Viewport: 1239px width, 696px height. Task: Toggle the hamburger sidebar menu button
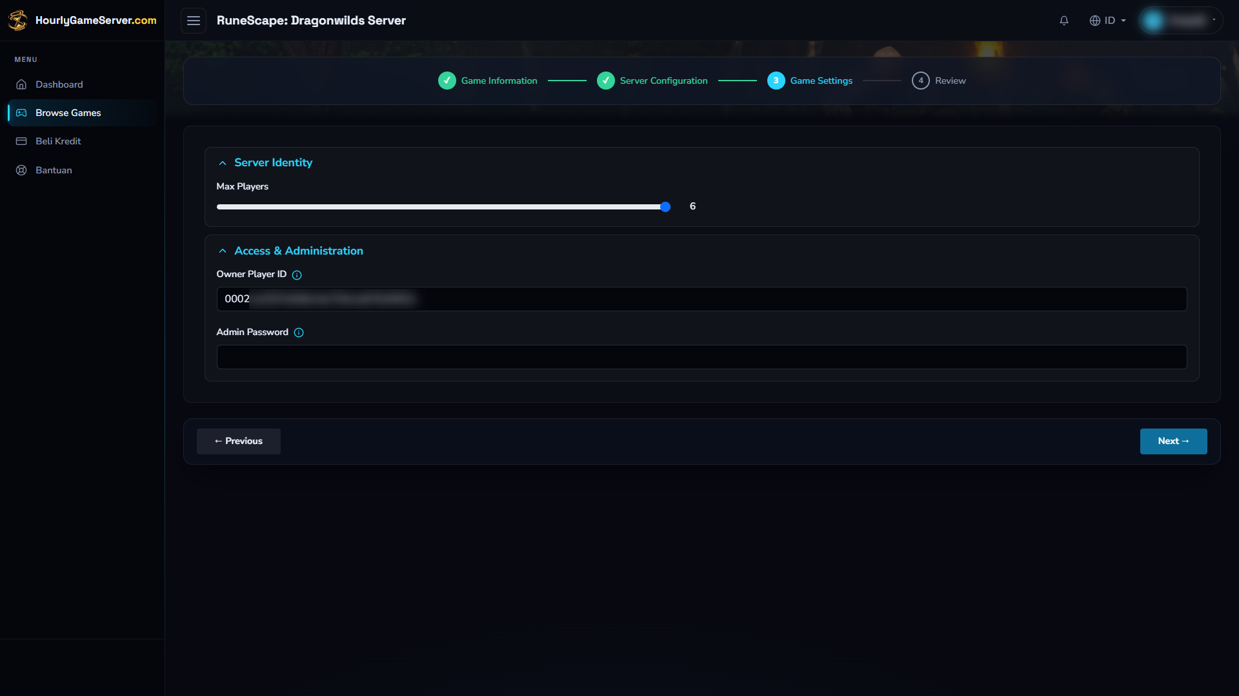pos(194,21)
